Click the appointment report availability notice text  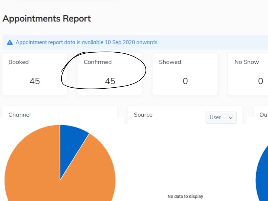coord(87,42)
